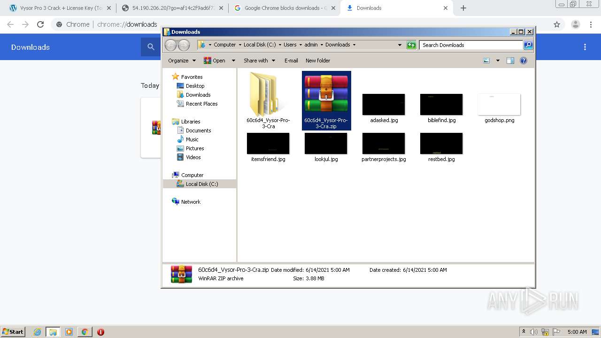
Task: Click the Open button with WinRAR icon
Action: [x=214, y=61]
